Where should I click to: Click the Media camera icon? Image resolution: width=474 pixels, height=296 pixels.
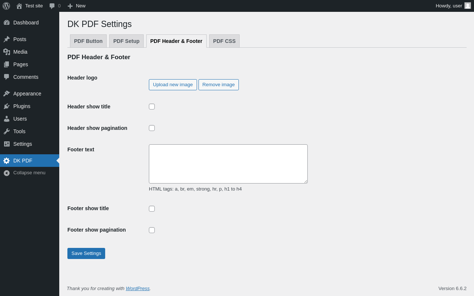[7, 52]
